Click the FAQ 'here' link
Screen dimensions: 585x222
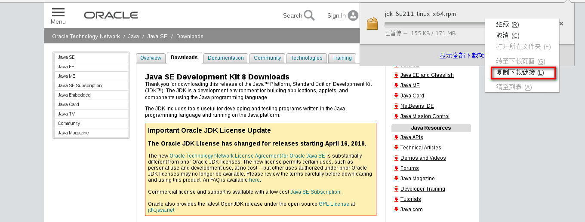254,180
